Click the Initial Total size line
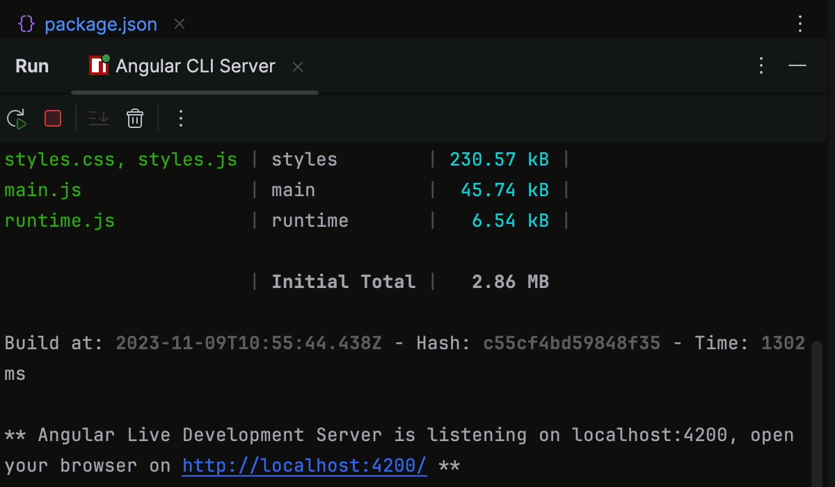The image size is (835, 487). click(343, 281)
